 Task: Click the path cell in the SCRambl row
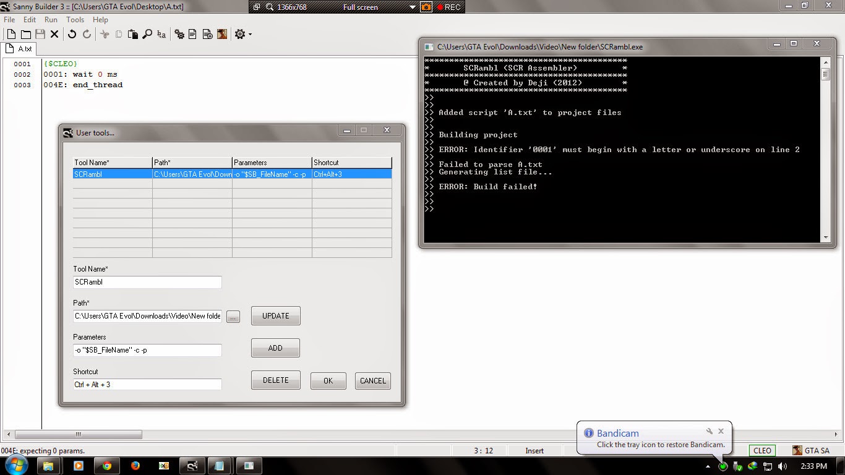click(x=192, y=174)
